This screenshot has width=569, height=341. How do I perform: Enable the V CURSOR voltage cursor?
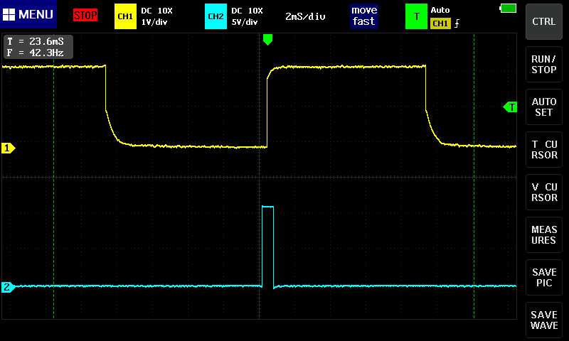[544, 192]
